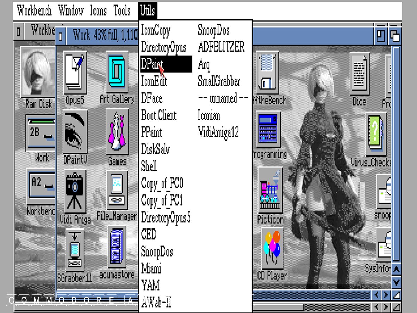Choose YAM in the Utils menu

(150, 286)
